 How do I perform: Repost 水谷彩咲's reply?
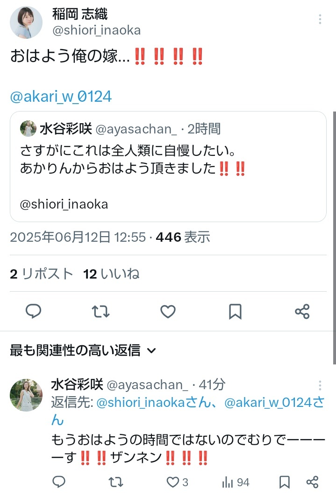click(x=115, y=482)
